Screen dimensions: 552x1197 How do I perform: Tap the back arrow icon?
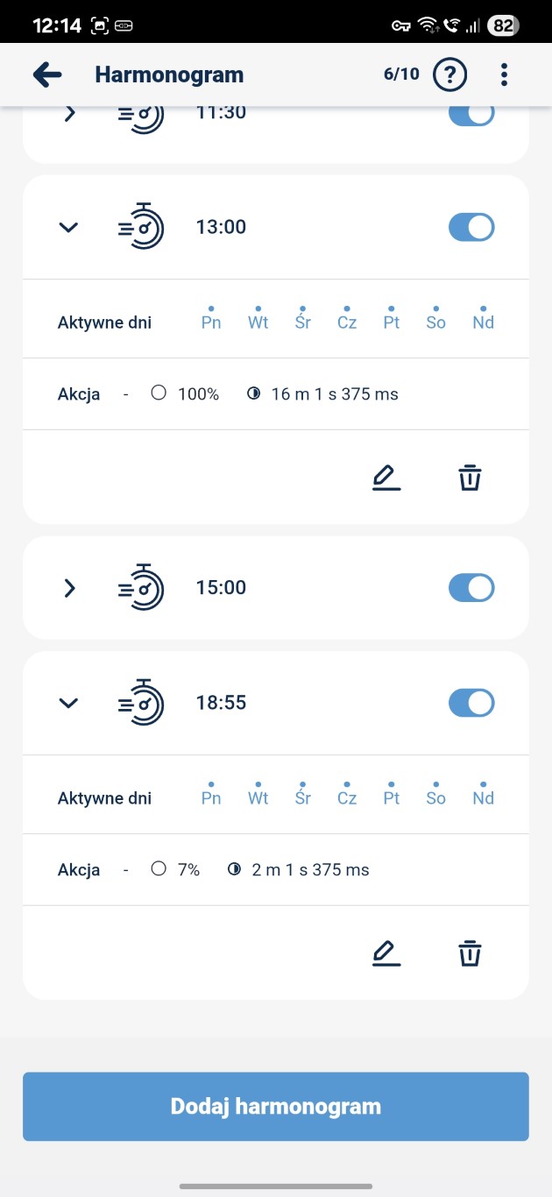pos(47,74)
